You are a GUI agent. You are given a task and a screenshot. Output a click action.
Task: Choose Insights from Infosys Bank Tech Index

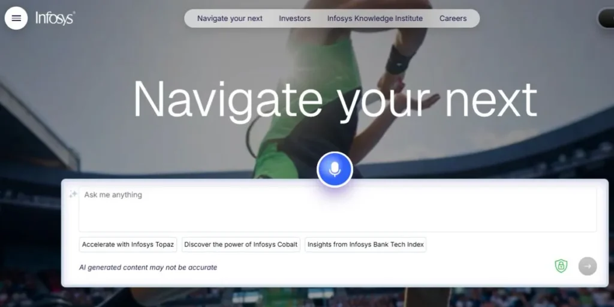[x=366, y=245]
